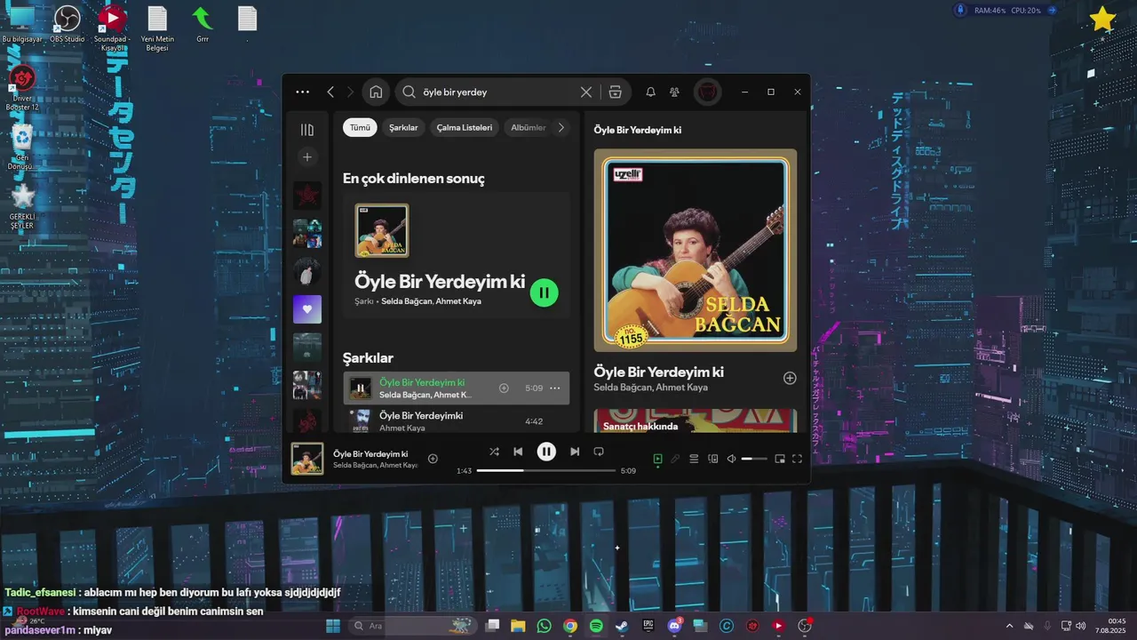The height and width of the screenshot is (640, 1137).
Task: Open the profile avatar menu
Action: tap(707, 92)
